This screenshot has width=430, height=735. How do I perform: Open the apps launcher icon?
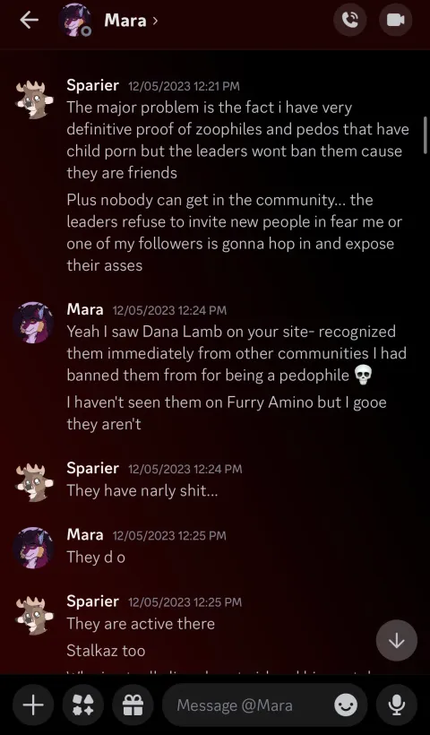tap(83, 705)
